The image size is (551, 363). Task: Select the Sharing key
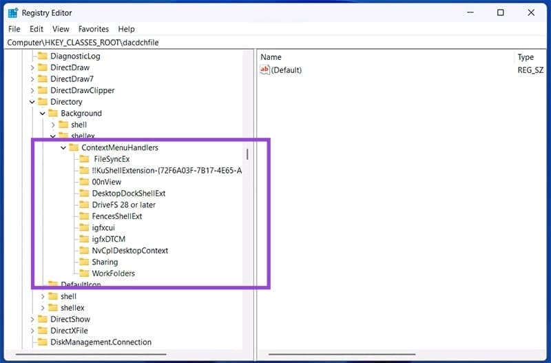pos(105,262)
